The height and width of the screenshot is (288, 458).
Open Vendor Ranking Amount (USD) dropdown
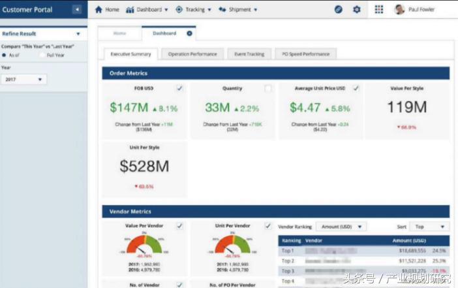341,227
